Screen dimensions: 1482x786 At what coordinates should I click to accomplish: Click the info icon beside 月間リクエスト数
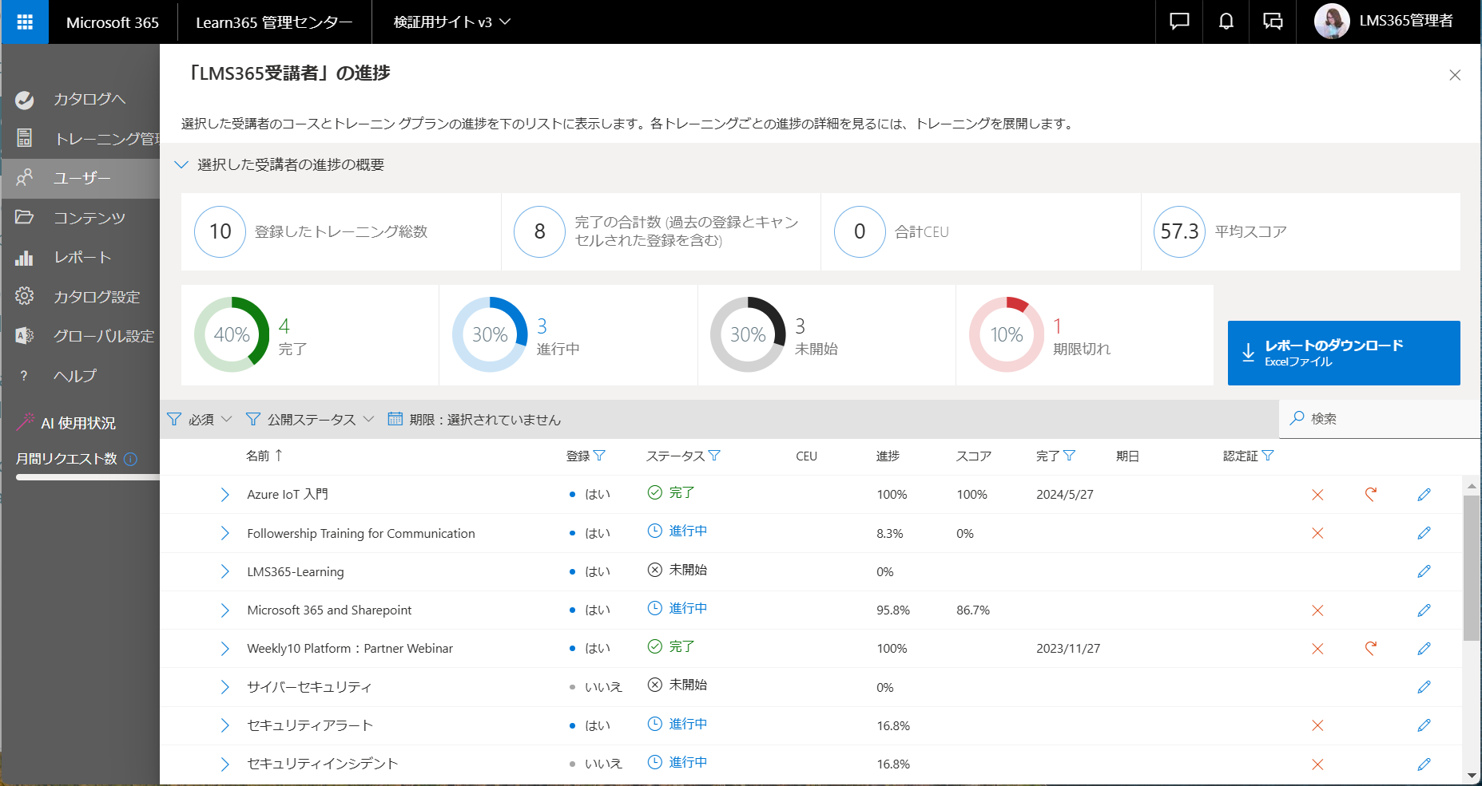click(131, 459)
